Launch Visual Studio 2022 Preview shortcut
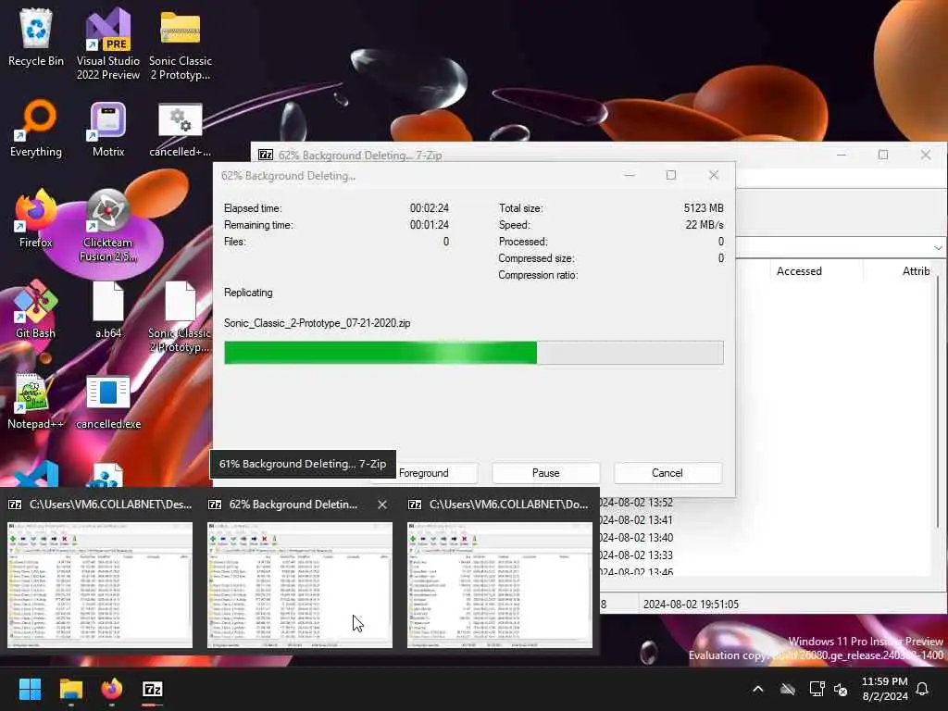This screenshot has width=948, height=711. pyautogui.click(x=108, y=44)
